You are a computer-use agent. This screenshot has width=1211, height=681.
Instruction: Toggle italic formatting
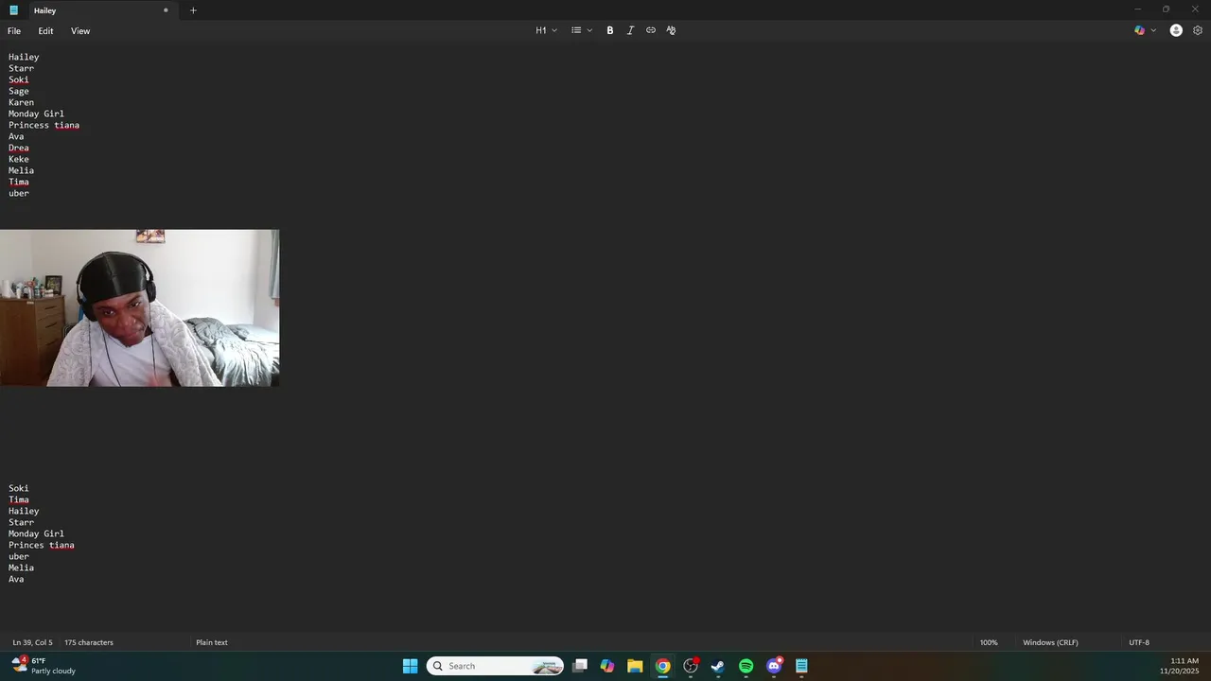point(630,30)
